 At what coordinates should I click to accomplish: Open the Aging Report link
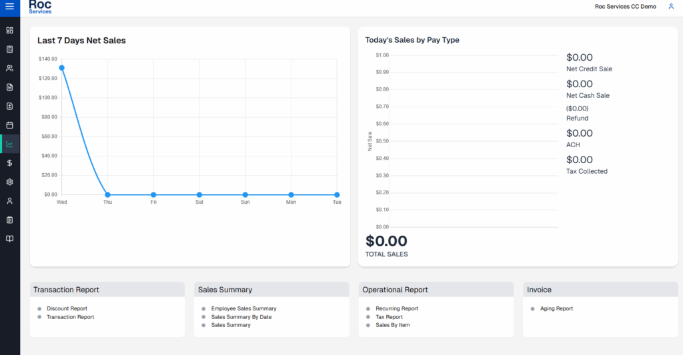(x=556, y=309)
